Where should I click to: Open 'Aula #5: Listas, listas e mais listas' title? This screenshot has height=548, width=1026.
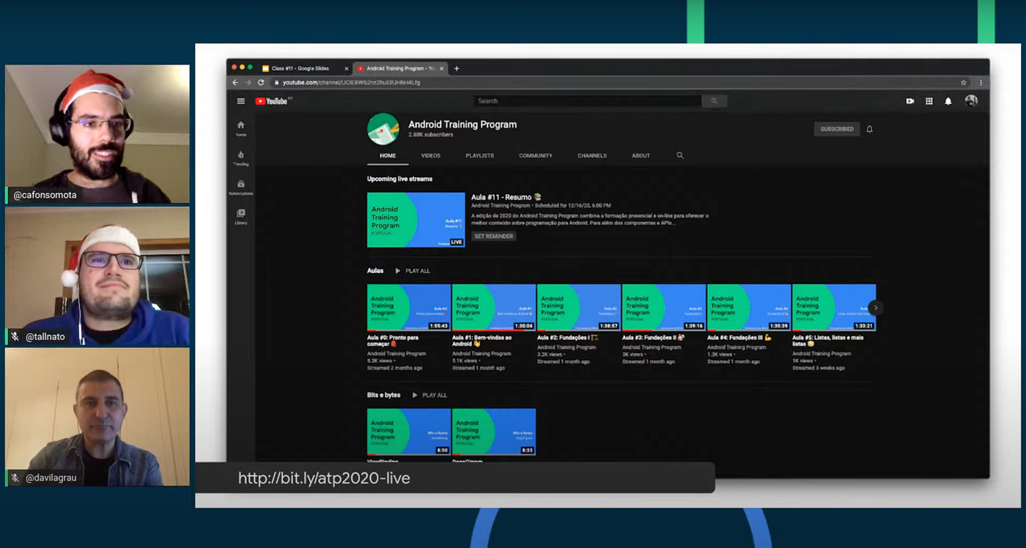coord(828,341)
